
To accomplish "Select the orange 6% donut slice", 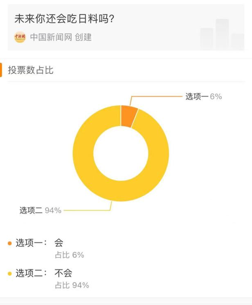I will (129, 116).
